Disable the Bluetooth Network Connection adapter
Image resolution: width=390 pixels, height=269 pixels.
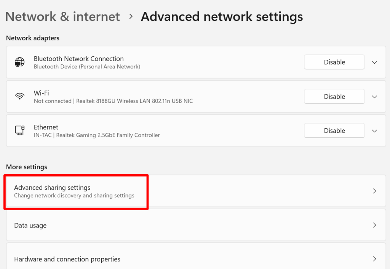(x=334, y=62)
